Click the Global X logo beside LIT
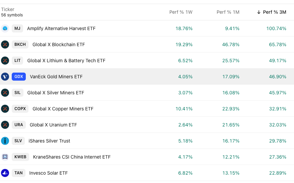Screen dimensions: 294x183 point(5,61)
